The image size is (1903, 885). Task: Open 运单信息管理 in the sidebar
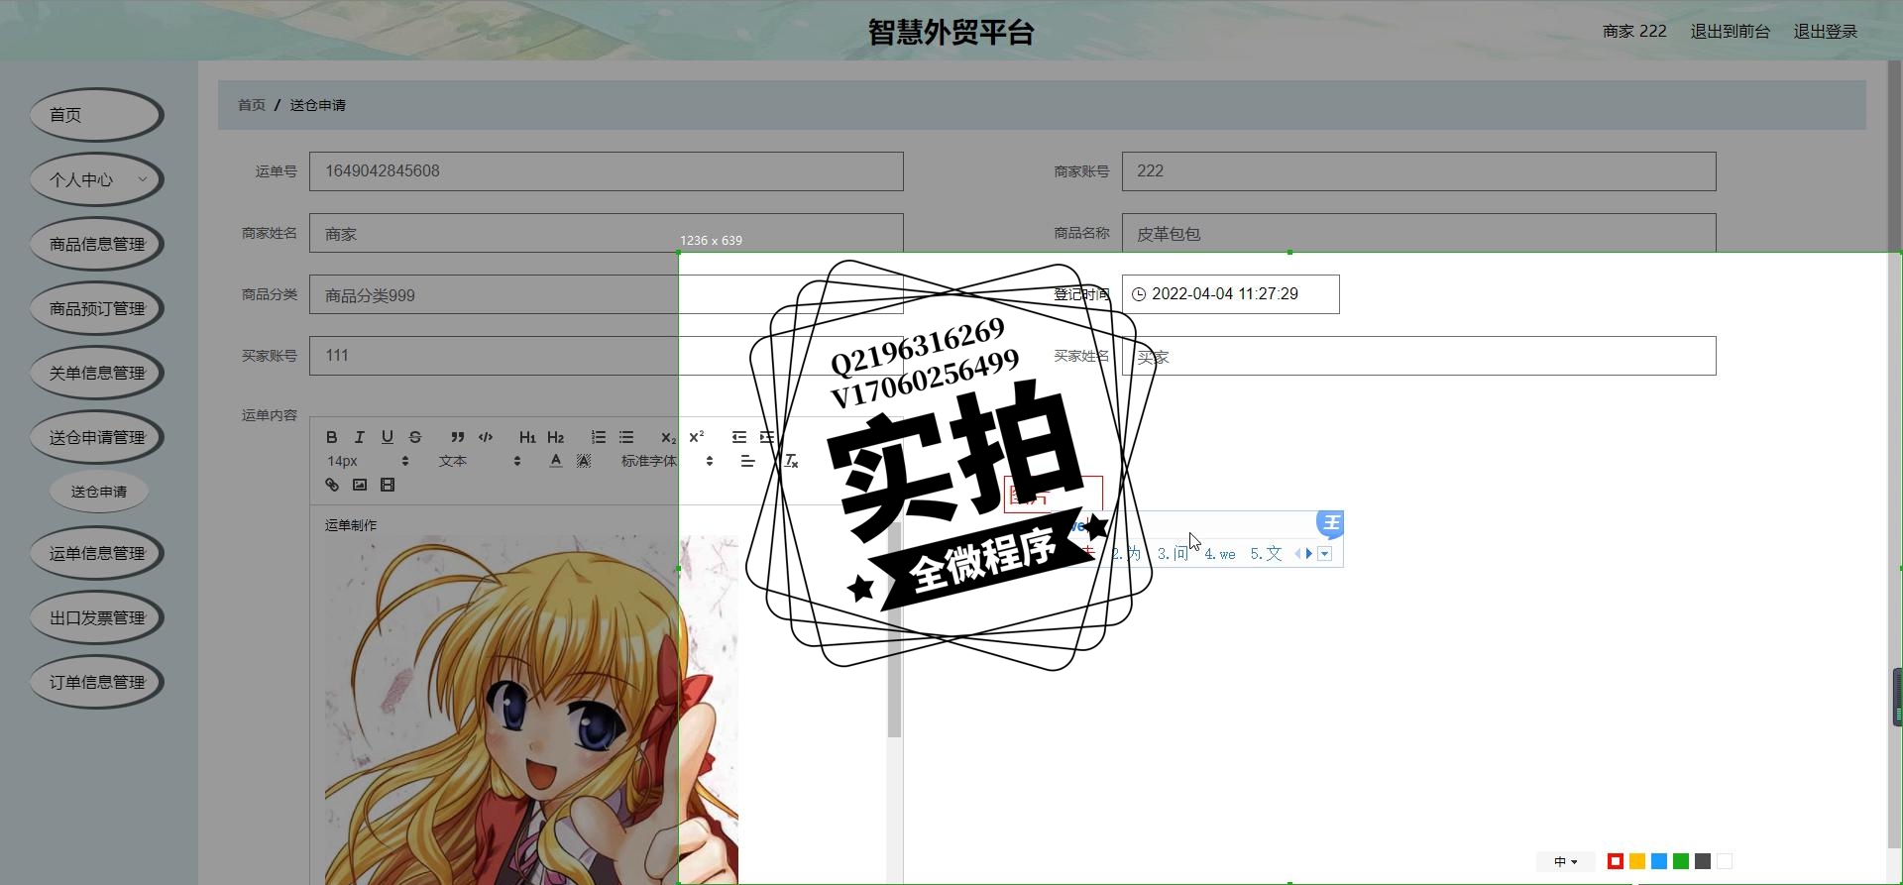96,553
